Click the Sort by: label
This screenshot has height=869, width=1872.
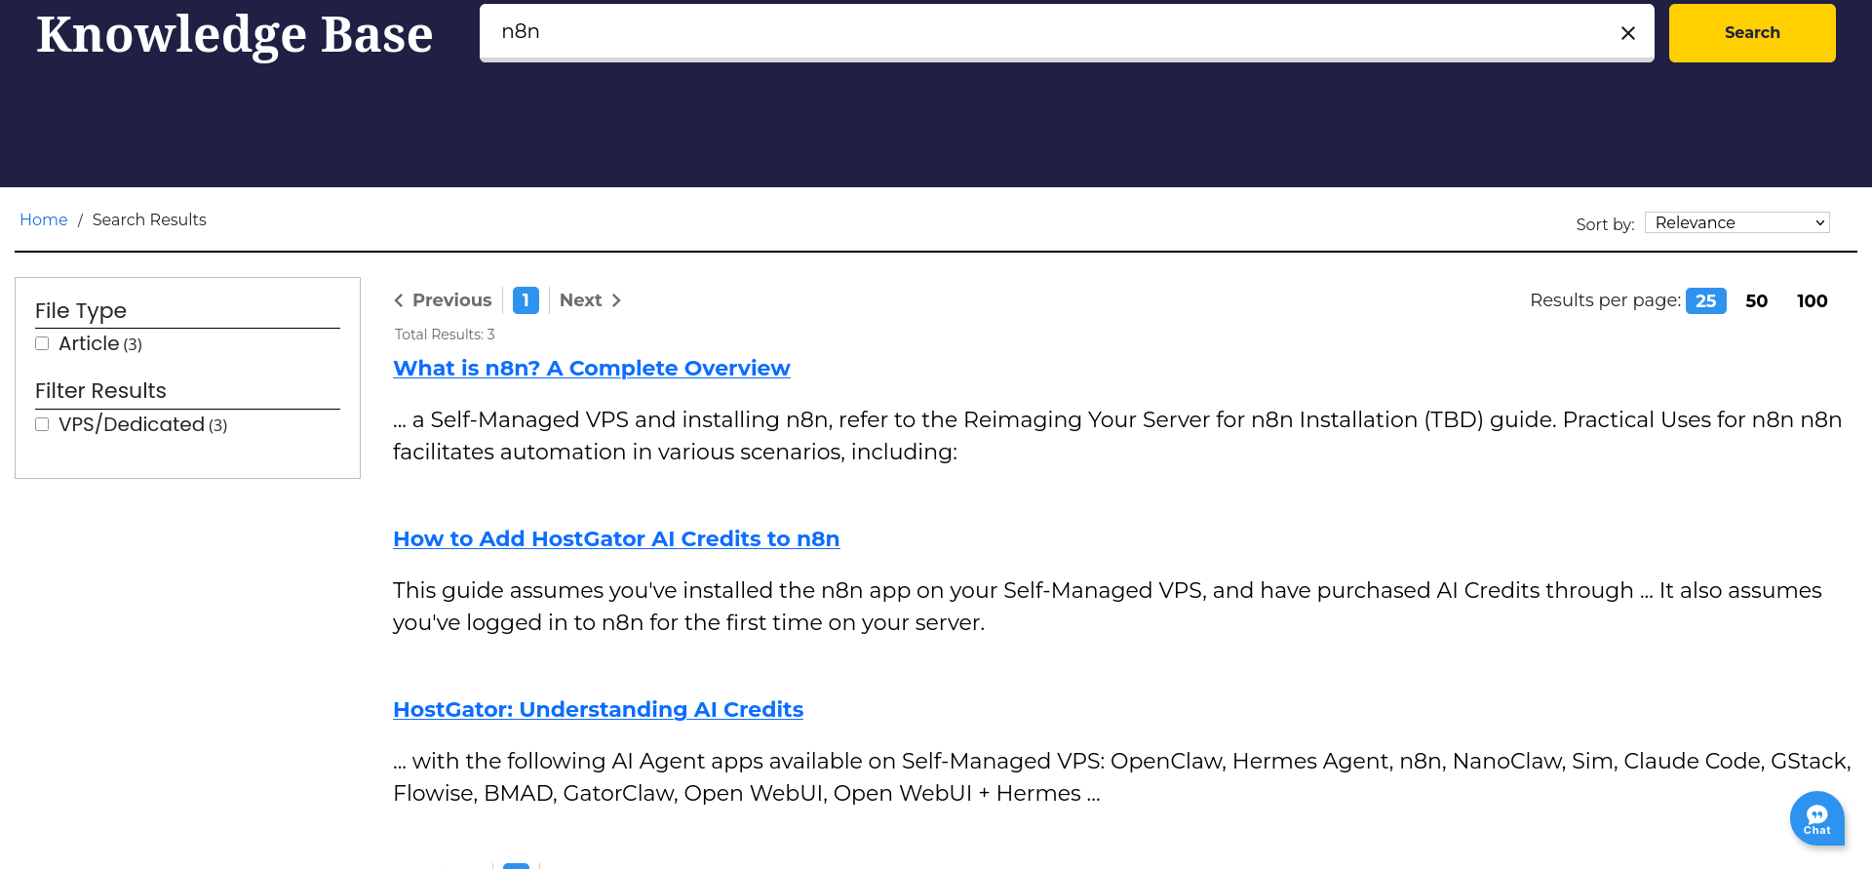1605,224
